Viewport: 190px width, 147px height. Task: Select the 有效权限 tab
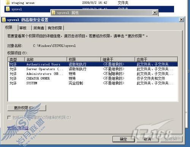point(55,28)
